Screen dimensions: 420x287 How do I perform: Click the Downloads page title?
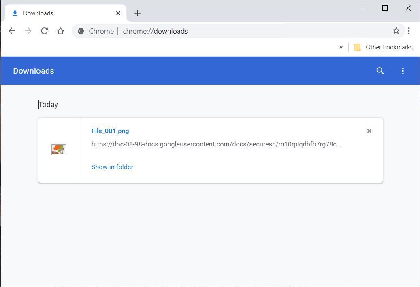34,71
